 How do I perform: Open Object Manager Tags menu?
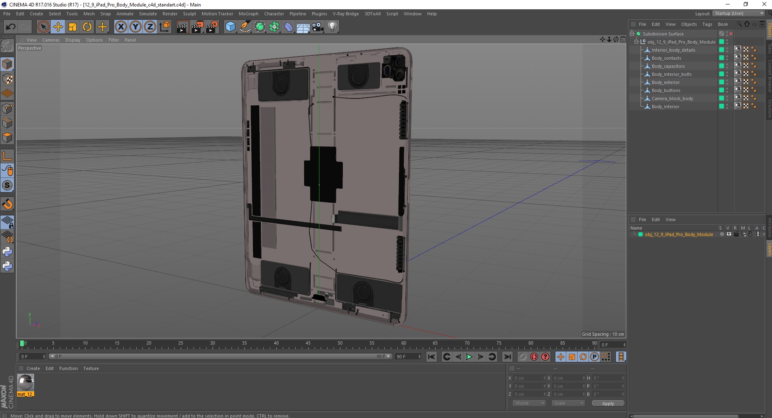coord(707,24)
